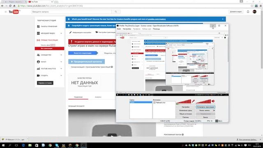The height and width of the screenshot is (148, 263).
Task: Open Прямые трансляции sidebar section
Action: tap(49, 40)
